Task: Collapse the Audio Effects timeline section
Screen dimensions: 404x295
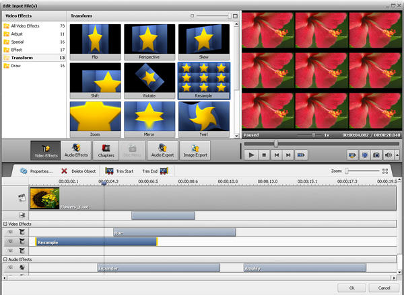Action: coord(5,259)
